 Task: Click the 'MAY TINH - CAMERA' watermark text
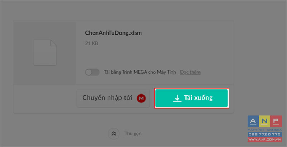pyautogui.click(x=265, y=130)
